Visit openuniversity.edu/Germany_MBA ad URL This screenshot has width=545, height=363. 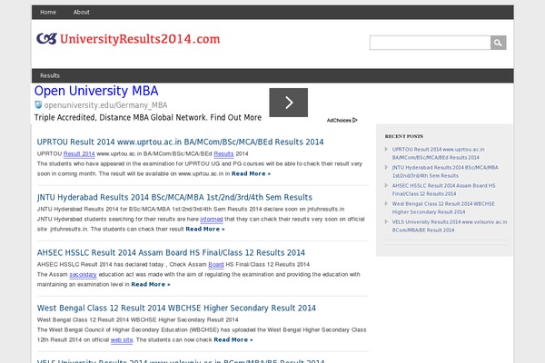tap(105, 105)
